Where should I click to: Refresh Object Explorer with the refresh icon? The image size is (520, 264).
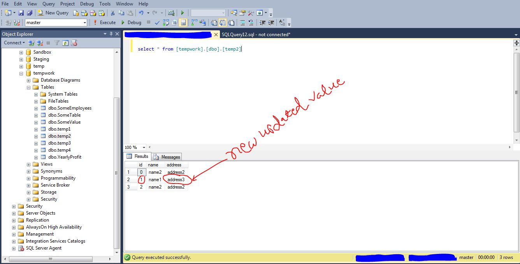[x=65, y=43]
